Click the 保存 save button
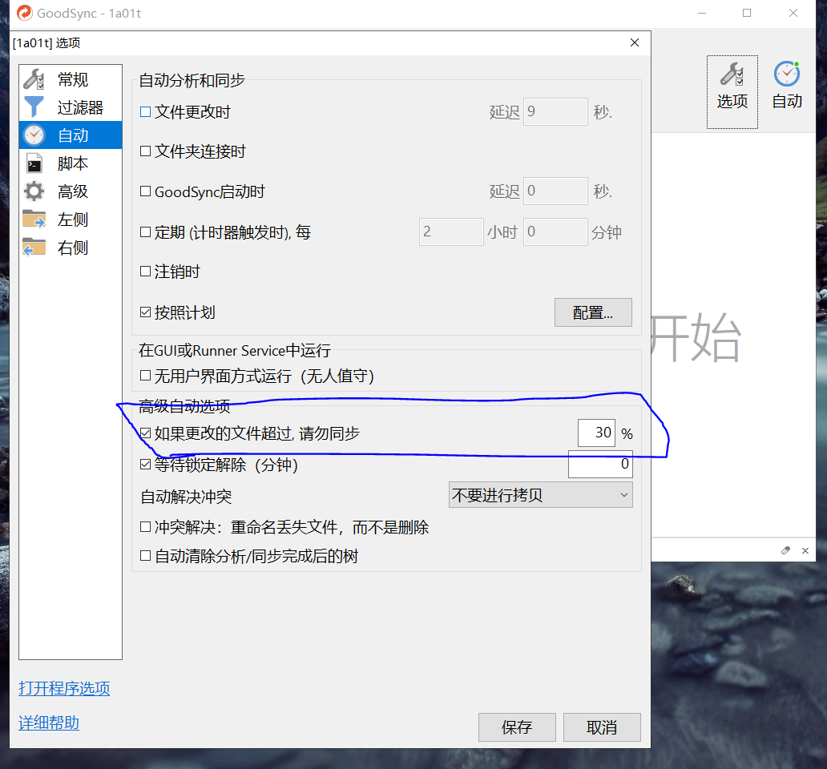The width and height of the screenshot is (827, 769). click(517, 727)
